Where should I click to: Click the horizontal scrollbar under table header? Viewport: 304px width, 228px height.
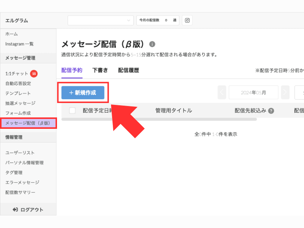tap(159, 119)
